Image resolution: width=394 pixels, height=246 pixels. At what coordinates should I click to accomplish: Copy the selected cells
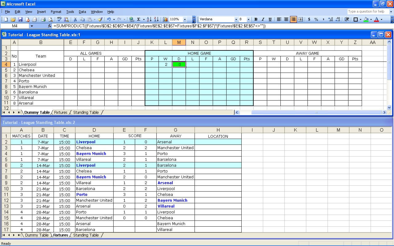tap(82, 19)
